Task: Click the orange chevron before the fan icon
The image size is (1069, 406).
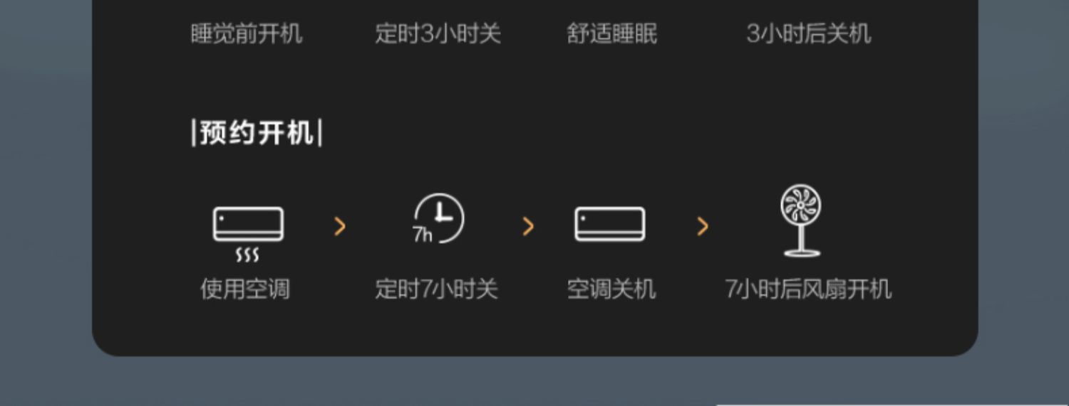Action: pyautogui.click(x=703, y=227)
